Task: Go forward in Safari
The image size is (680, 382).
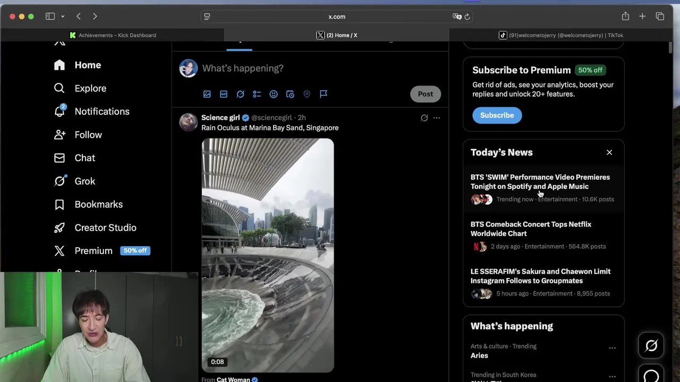Action: tap(95, 16)
